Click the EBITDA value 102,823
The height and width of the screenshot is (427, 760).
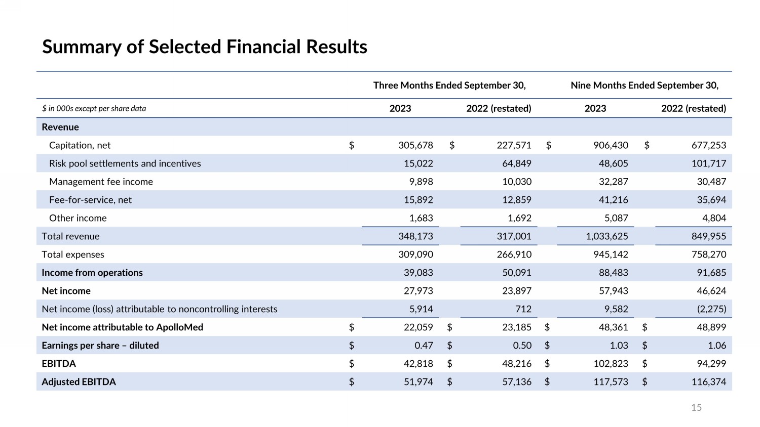611,364
